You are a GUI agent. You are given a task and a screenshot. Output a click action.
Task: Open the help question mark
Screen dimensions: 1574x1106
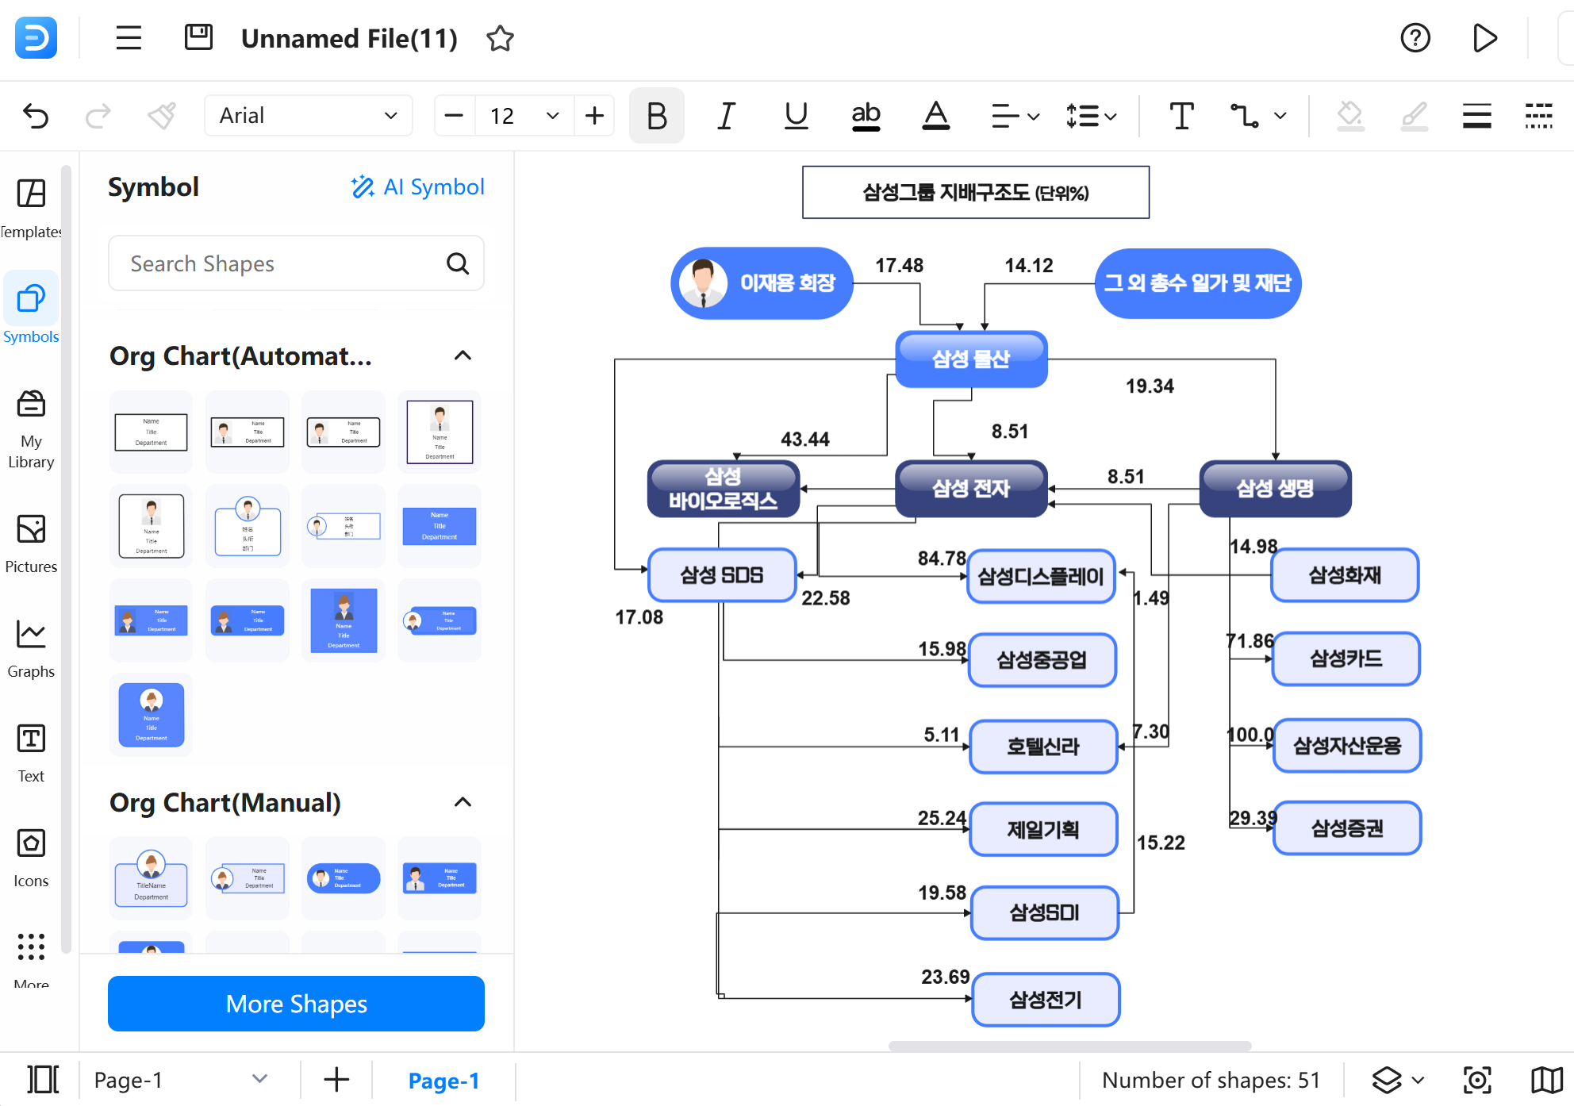[1415, 37]
